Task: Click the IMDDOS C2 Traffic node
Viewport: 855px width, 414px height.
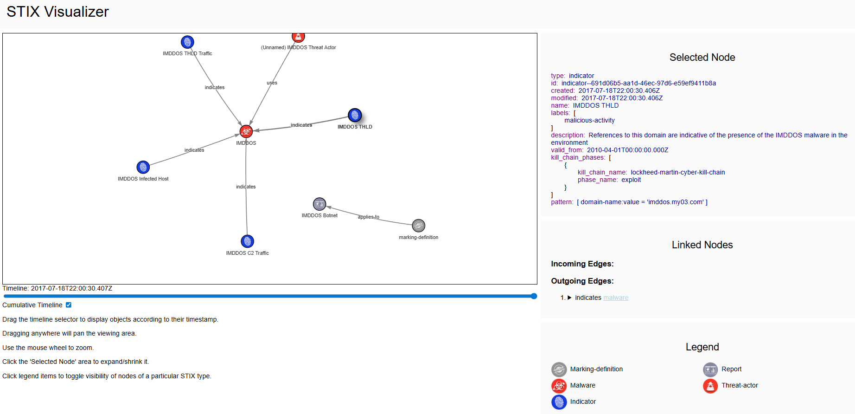Action: (x=248, y=241)
